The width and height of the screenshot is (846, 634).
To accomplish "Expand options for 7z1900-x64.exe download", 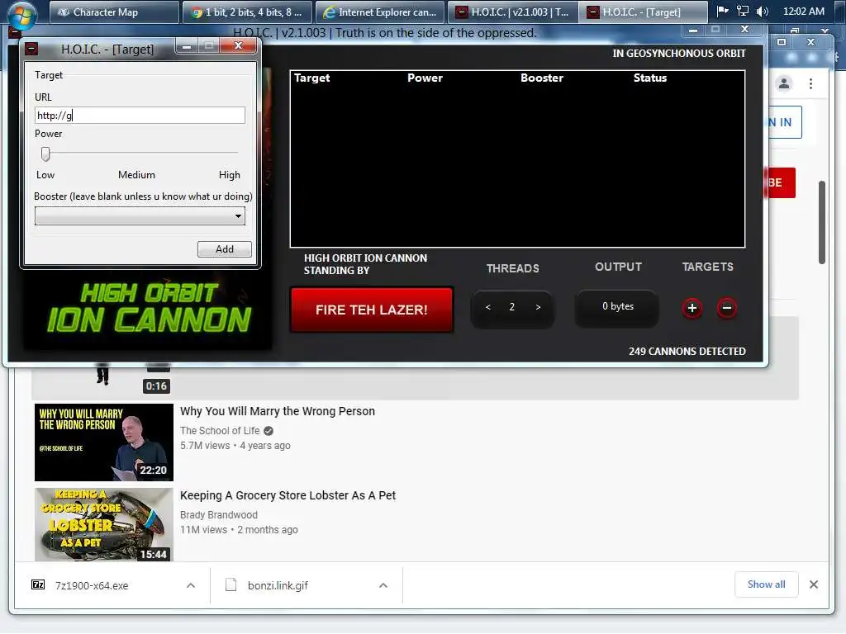I will pos(191,585).
